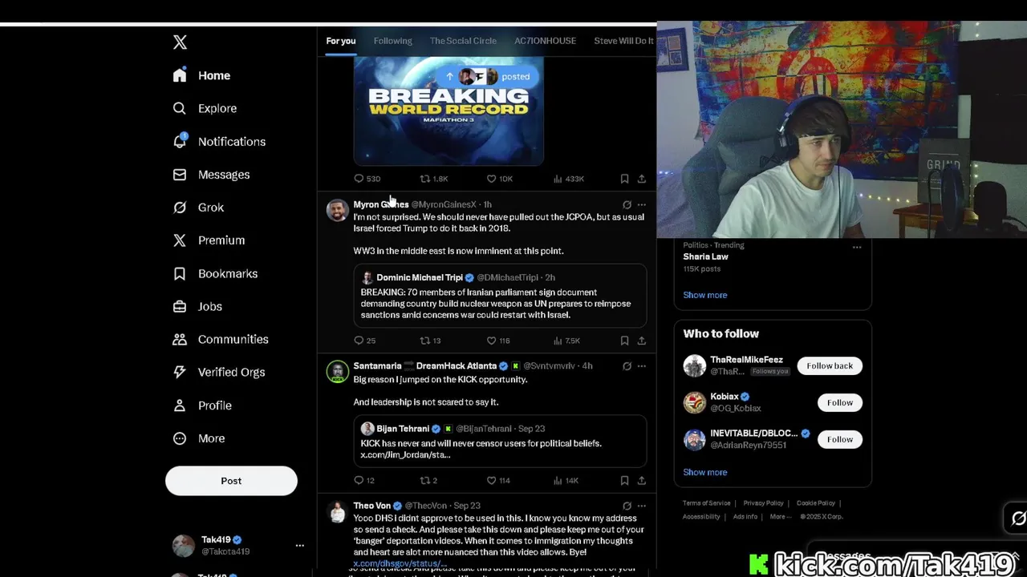The height and width of the screenshot is (577, 1027).
Task: Bookmark the Breaking World Record post
Action: coord(624,179)
